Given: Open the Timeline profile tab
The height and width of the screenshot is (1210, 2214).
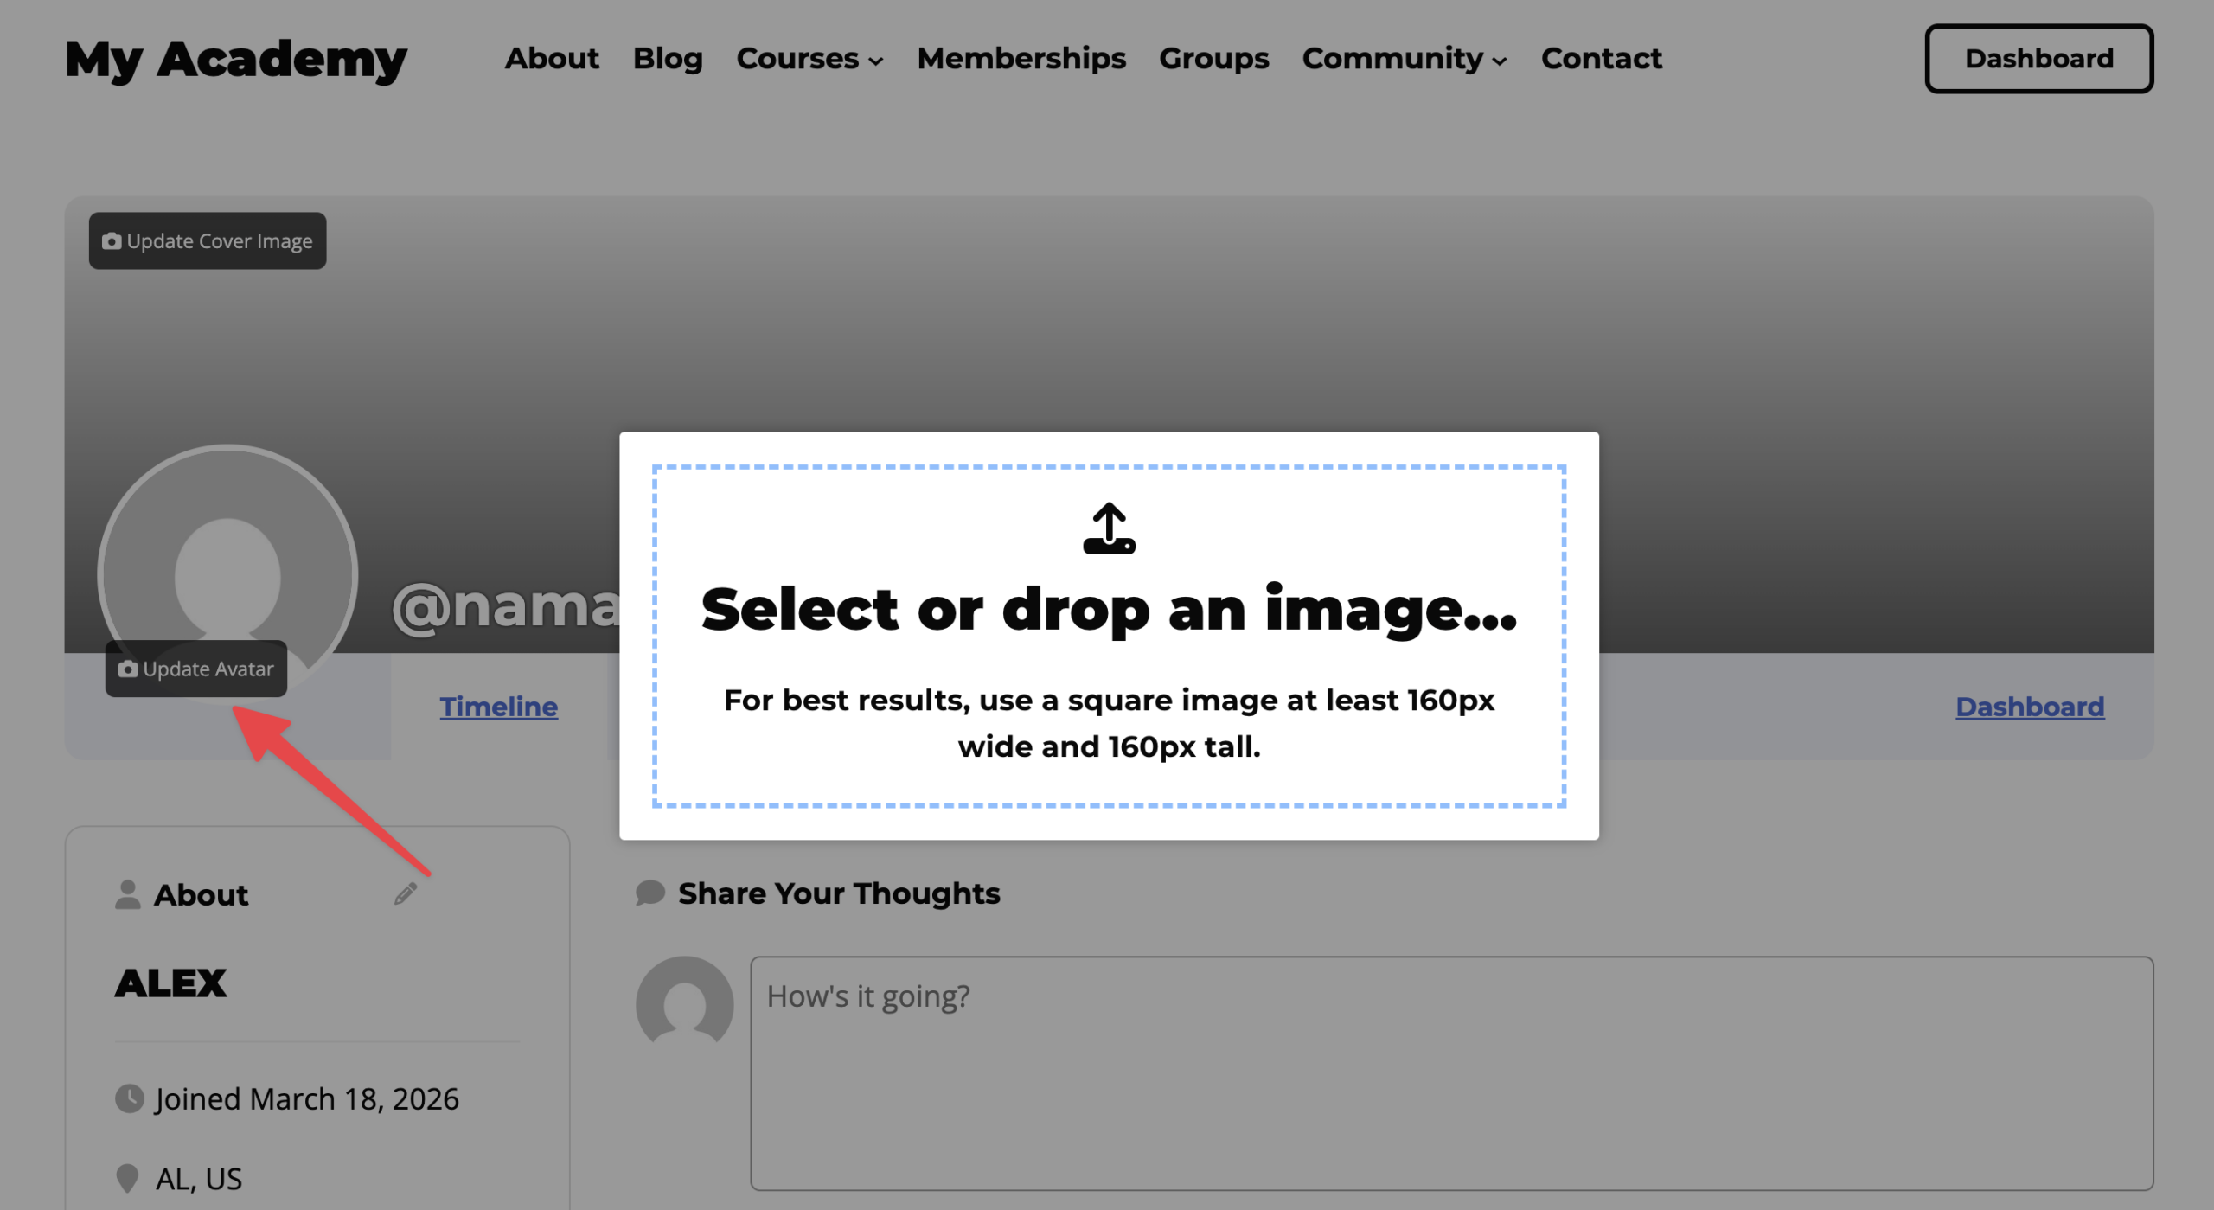Looking at the screenshot, I should point(498,707).
